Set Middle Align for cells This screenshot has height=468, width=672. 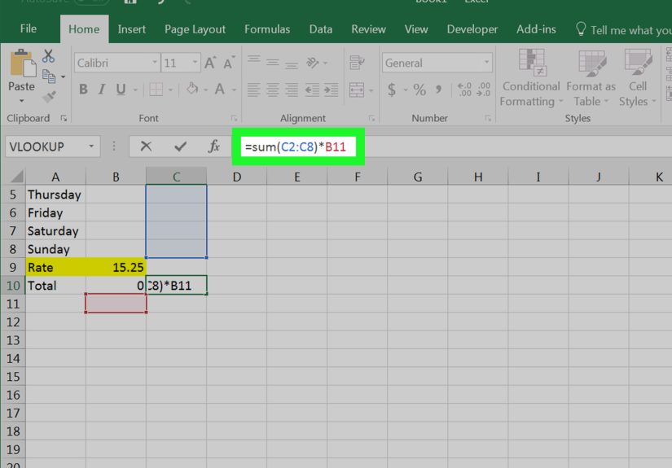click(273, 63)
